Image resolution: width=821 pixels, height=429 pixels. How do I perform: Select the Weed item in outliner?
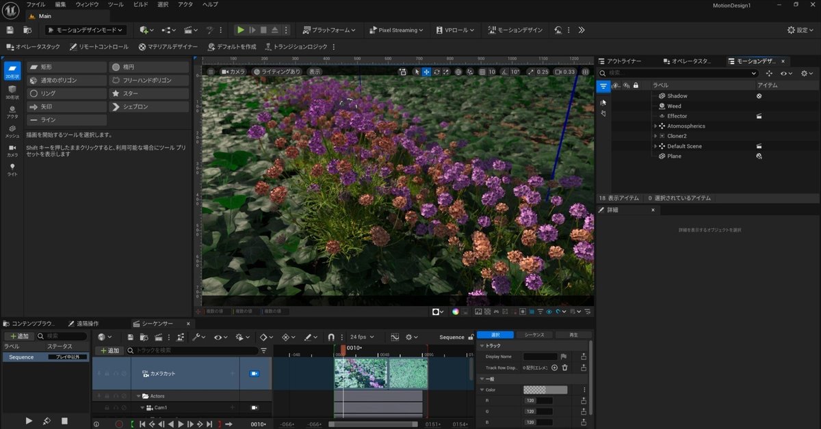674,106
